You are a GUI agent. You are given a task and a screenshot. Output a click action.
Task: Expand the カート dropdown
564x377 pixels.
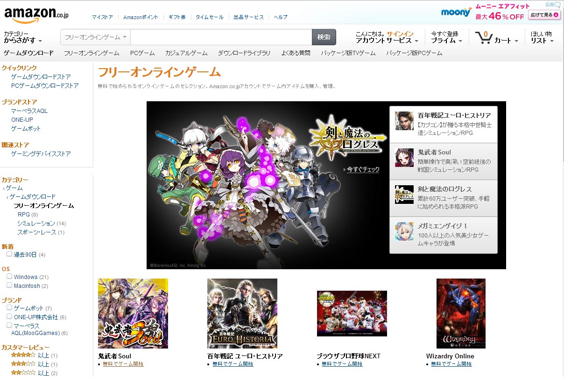click(507, 41)
